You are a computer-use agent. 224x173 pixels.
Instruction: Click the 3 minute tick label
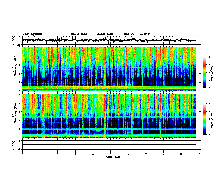[x=75, y=154]
